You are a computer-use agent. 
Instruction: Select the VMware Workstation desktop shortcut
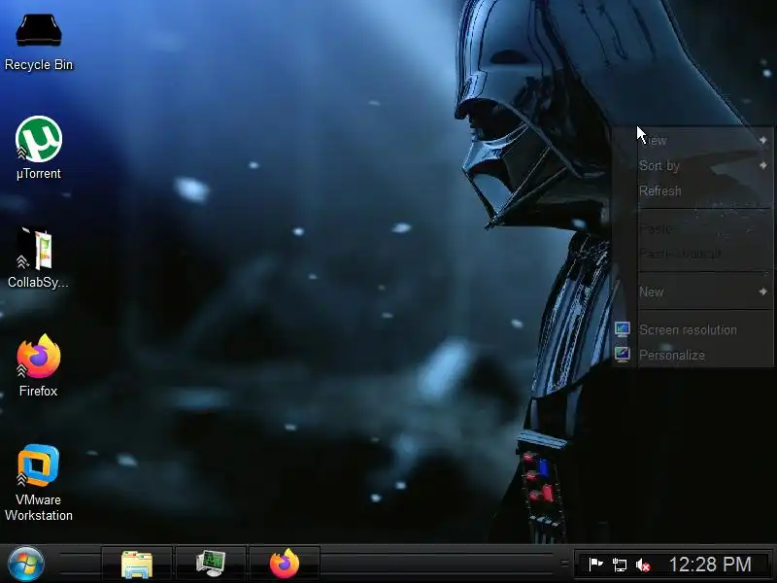[39, 482]
